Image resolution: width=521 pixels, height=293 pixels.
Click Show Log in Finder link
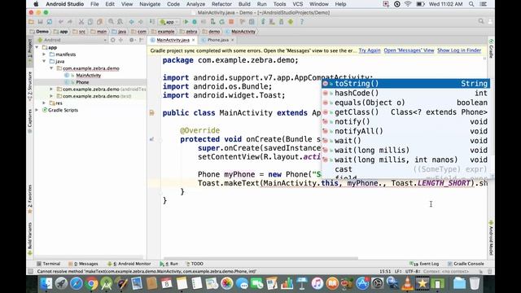pyautogui.click(x=459, y=50)
